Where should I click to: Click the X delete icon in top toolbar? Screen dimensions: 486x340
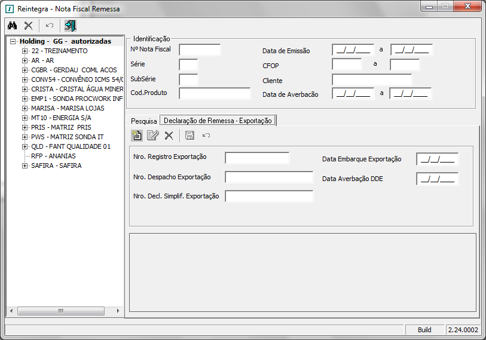point(28,26)
